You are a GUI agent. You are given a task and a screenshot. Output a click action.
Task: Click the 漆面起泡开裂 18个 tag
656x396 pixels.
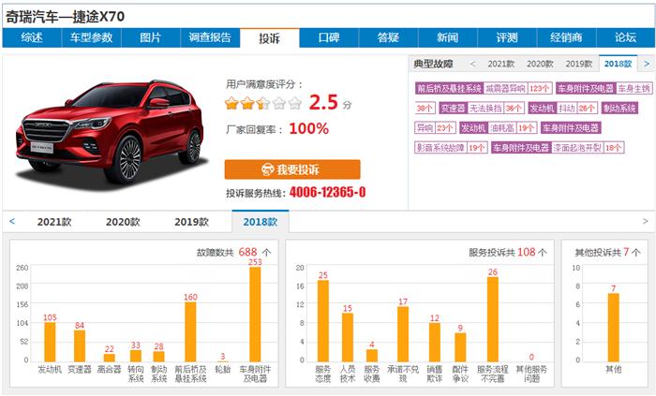click(x=589, y=148)
